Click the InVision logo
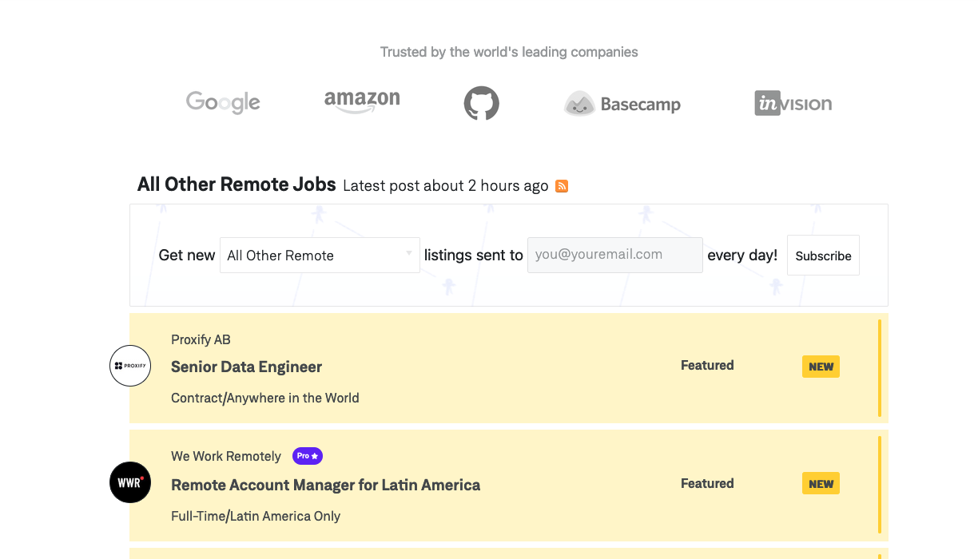 pos(793,103)
